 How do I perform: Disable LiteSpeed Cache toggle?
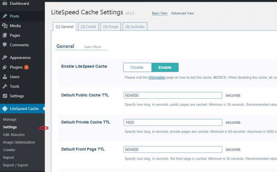click(x=137, y=67)
